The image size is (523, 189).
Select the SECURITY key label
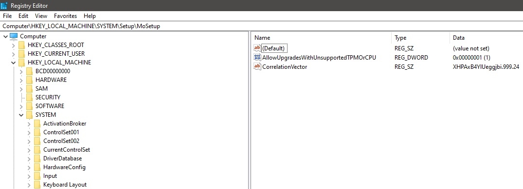point(48,97)
